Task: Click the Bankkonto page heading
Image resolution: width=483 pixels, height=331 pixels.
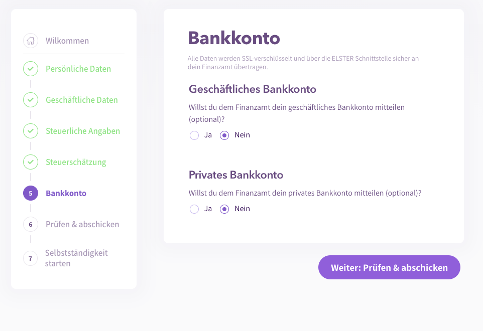Action: click(234, 38)
